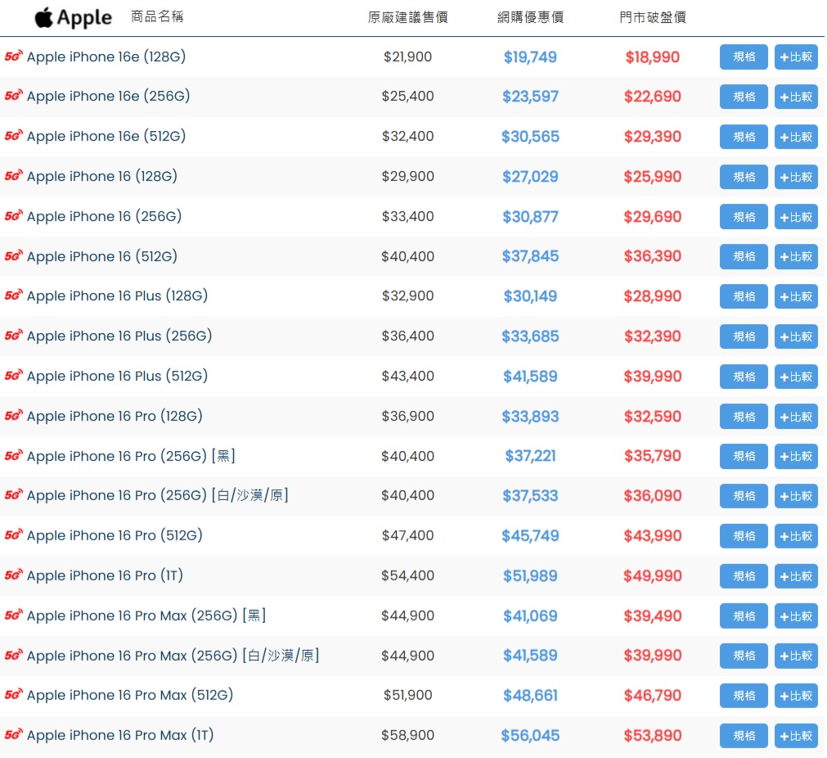
Task: View 規格 for iPhone 16 Pro Max (512G)
Action: tap(743, 696)
